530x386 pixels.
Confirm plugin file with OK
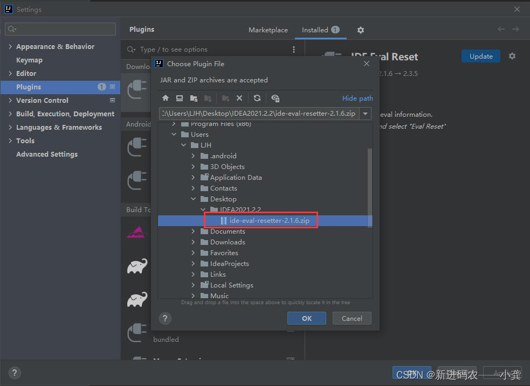click(307, 318)
